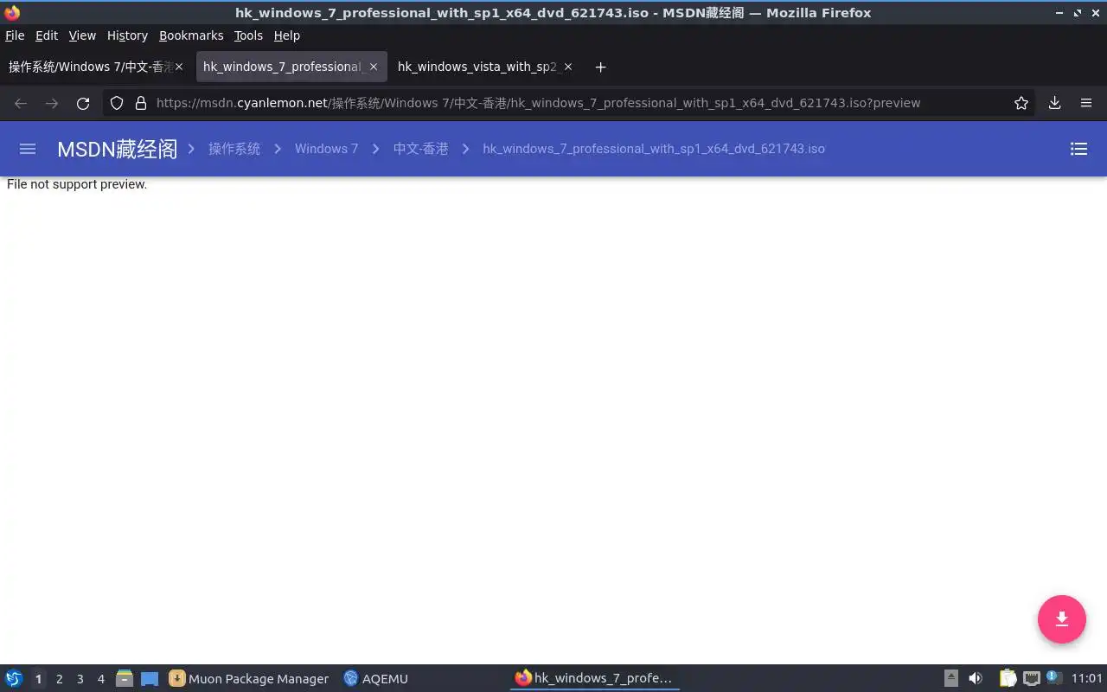The height and width of the screenshot is (692, 1107).
Task: Switch to AQEMU window
Action: point(375,679)
